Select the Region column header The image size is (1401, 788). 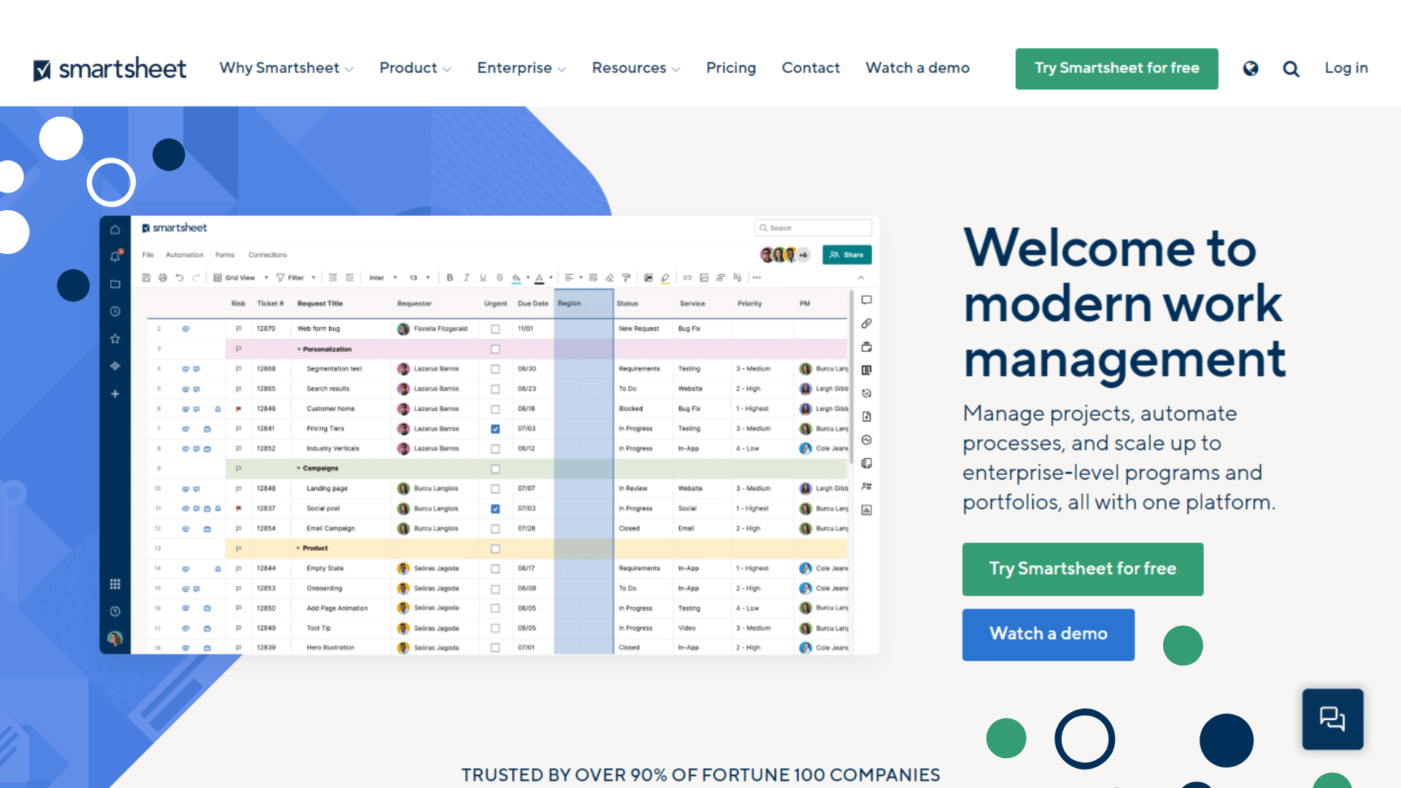pyautogui.click(x=583, y=304)
